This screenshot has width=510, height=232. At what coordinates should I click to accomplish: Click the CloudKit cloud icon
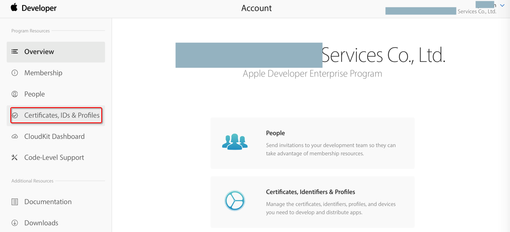tap(15, 136)
